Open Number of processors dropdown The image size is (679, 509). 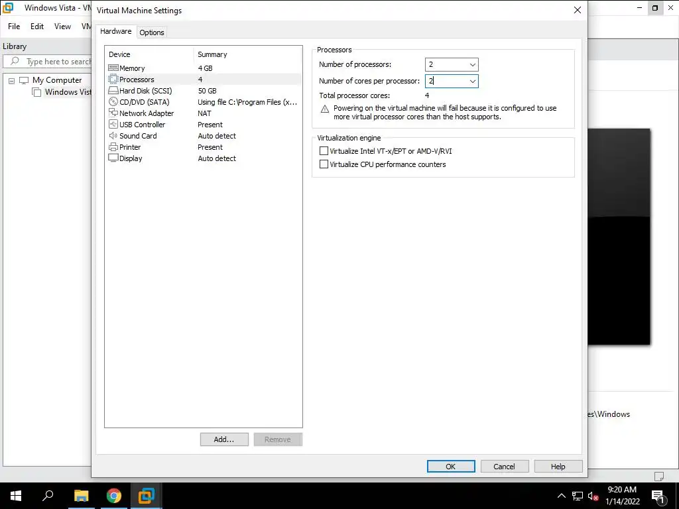472,64
